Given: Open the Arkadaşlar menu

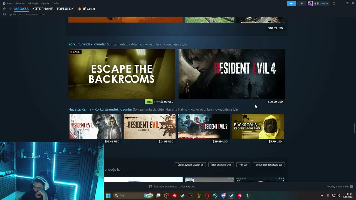Looking at the screenshot, I should [33, 4].
